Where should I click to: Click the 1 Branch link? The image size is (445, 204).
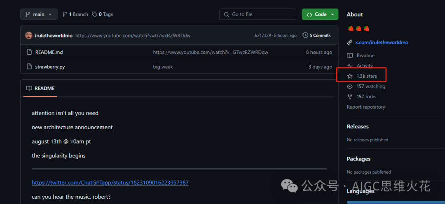[x=75, y=14]
